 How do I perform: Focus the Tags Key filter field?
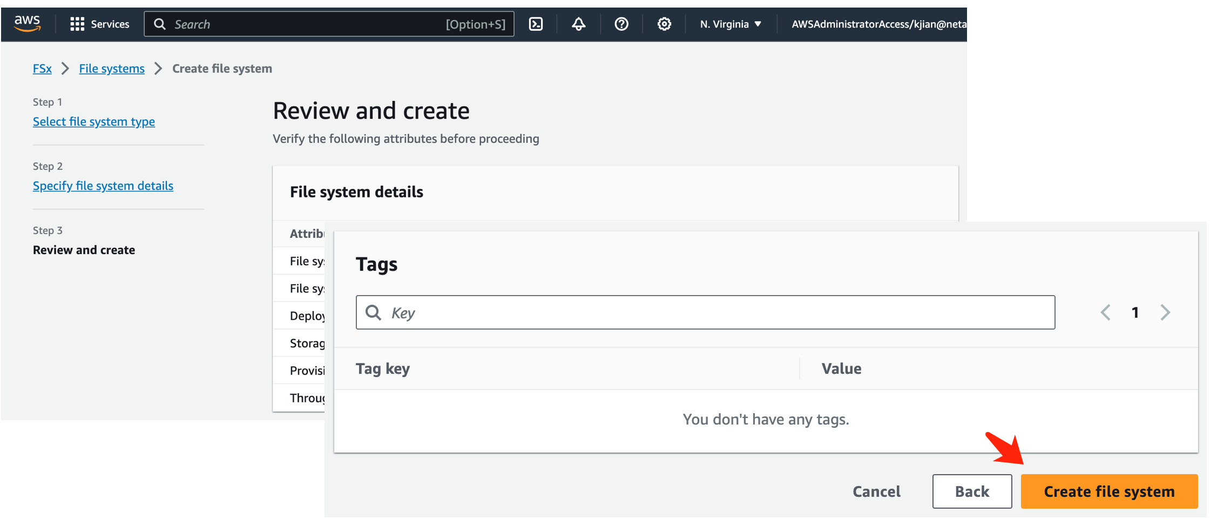tap(718, 312)
